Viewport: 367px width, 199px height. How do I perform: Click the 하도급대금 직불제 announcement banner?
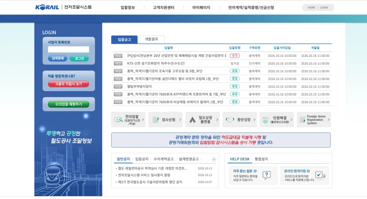pos(221,140)
